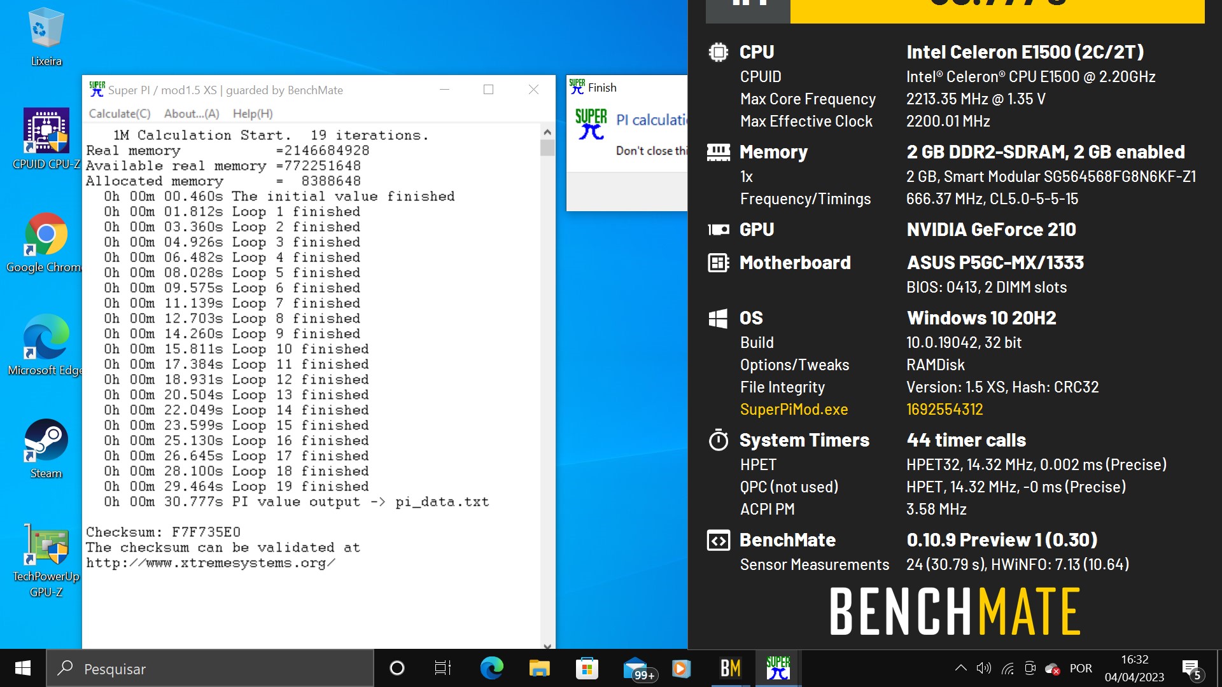
Task: Minimize the Super PI window
Action: 444,90
